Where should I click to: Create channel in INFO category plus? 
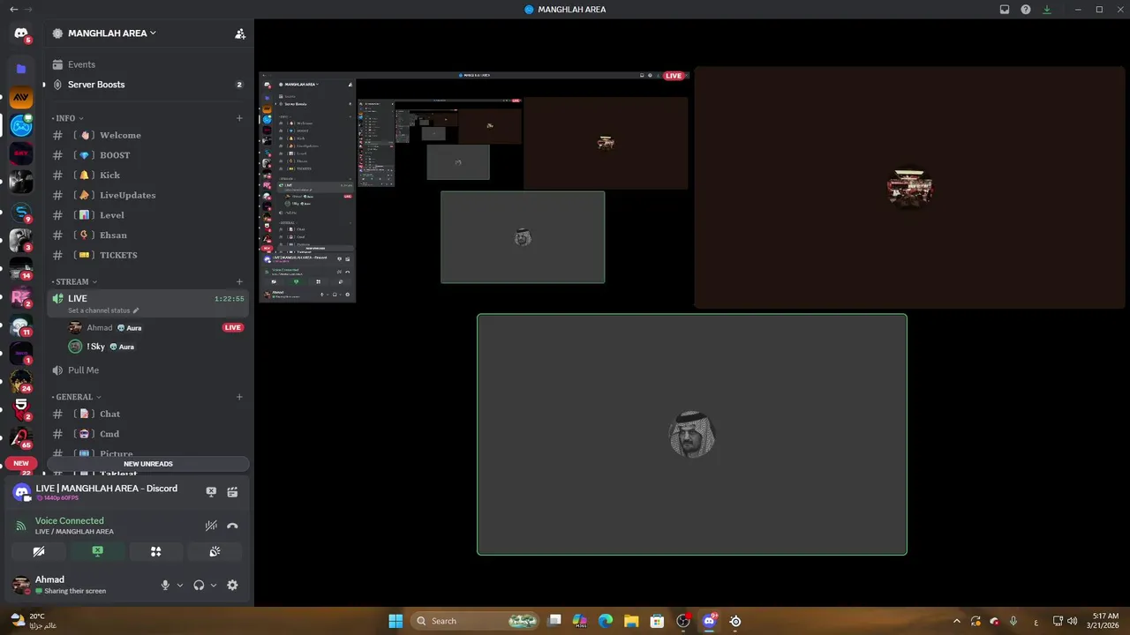[x=239, y=118]
